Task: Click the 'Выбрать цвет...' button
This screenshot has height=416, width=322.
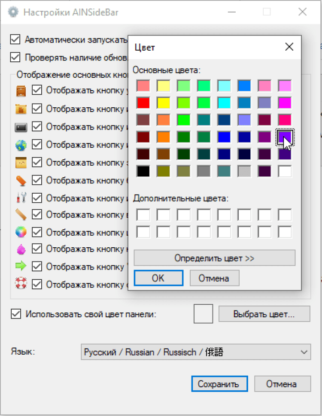Action: point(264,314)
